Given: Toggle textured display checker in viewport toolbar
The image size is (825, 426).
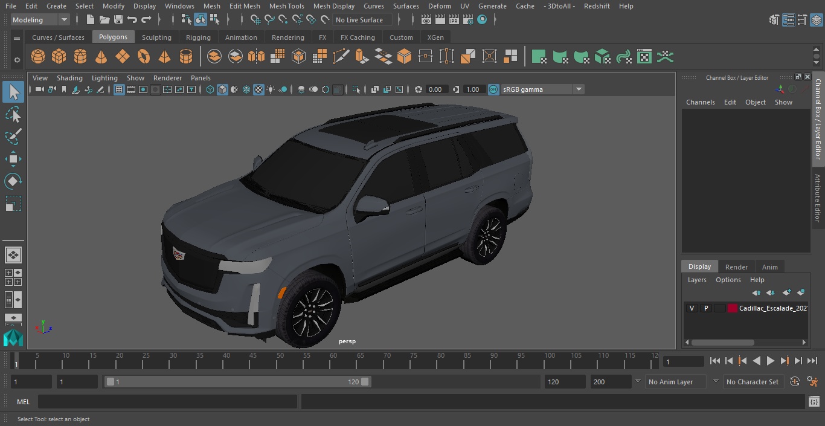Looking at the screenshot, I should point(258,89).
